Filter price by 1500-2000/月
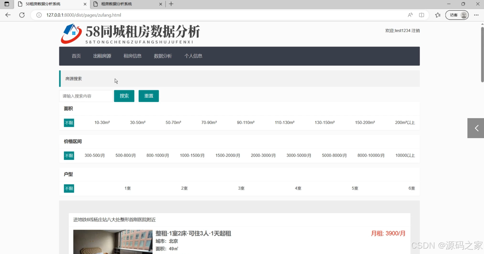The width and height of the screenshot is (484, 254). point(228,156)
